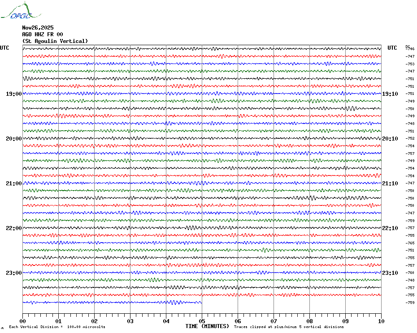The width and height of the screenshot is (417, 333).
Task: Click the 21:10 time label
Action: 390,183
